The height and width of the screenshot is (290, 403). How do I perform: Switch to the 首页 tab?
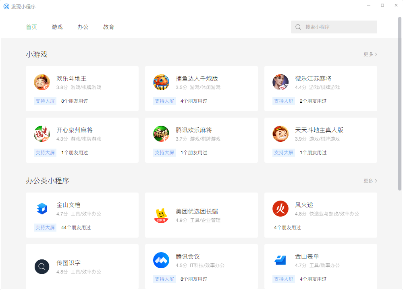point(31,27)
